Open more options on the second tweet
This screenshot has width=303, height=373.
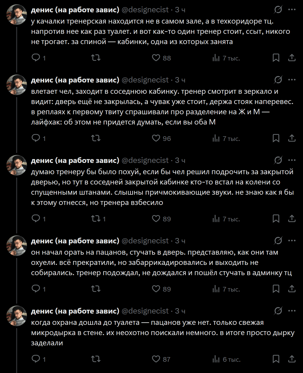point(292,80)
